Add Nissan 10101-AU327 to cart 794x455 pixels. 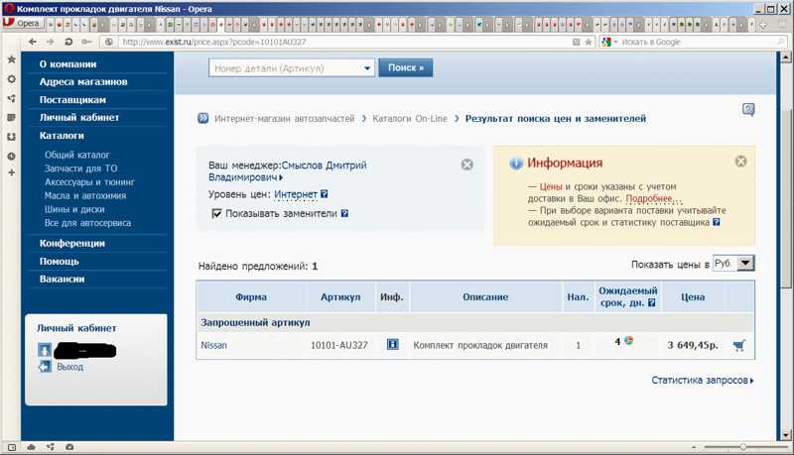738,346
